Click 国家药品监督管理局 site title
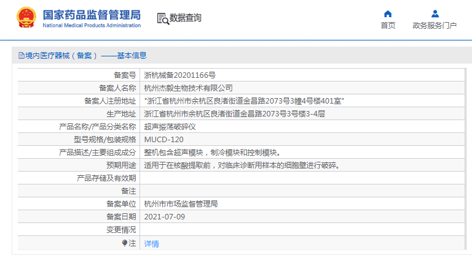 [x=92, y=15]
